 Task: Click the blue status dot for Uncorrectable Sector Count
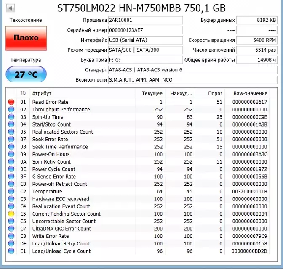tap(11, 221)
